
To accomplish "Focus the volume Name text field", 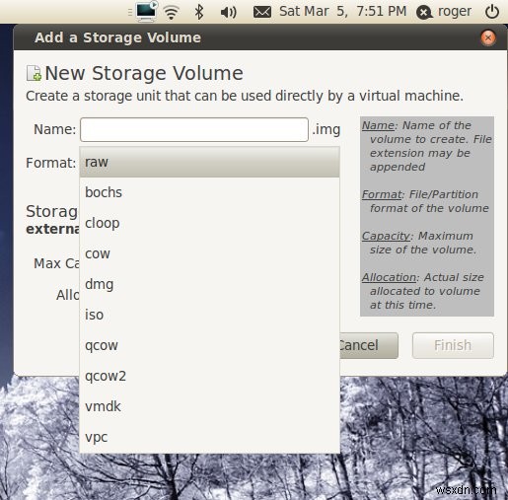I will point(194,129).
